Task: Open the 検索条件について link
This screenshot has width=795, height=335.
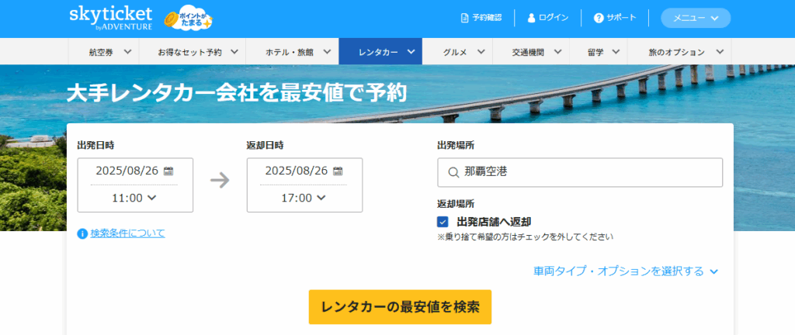Action: coord(128,233)
